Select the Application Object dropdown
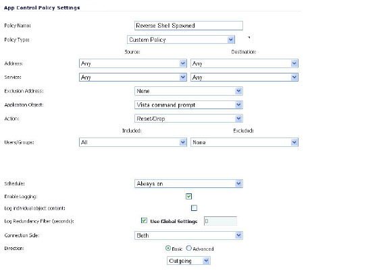This screenshot has height=279, width=389. [x=188, y=104]
